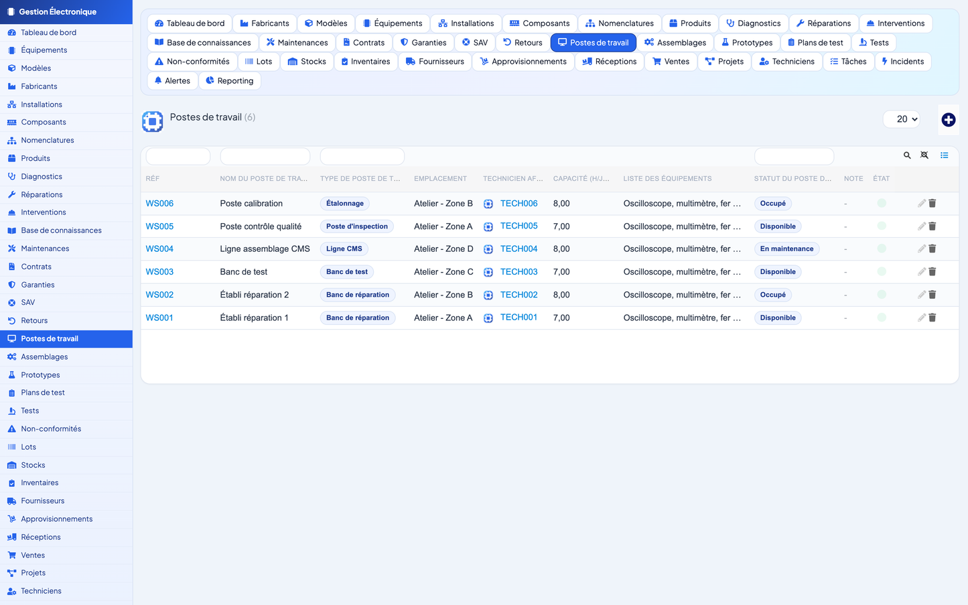The height and width of the screenshot is (605, 968).
Task: Open workstation link WS001
Action: (159, 318)
